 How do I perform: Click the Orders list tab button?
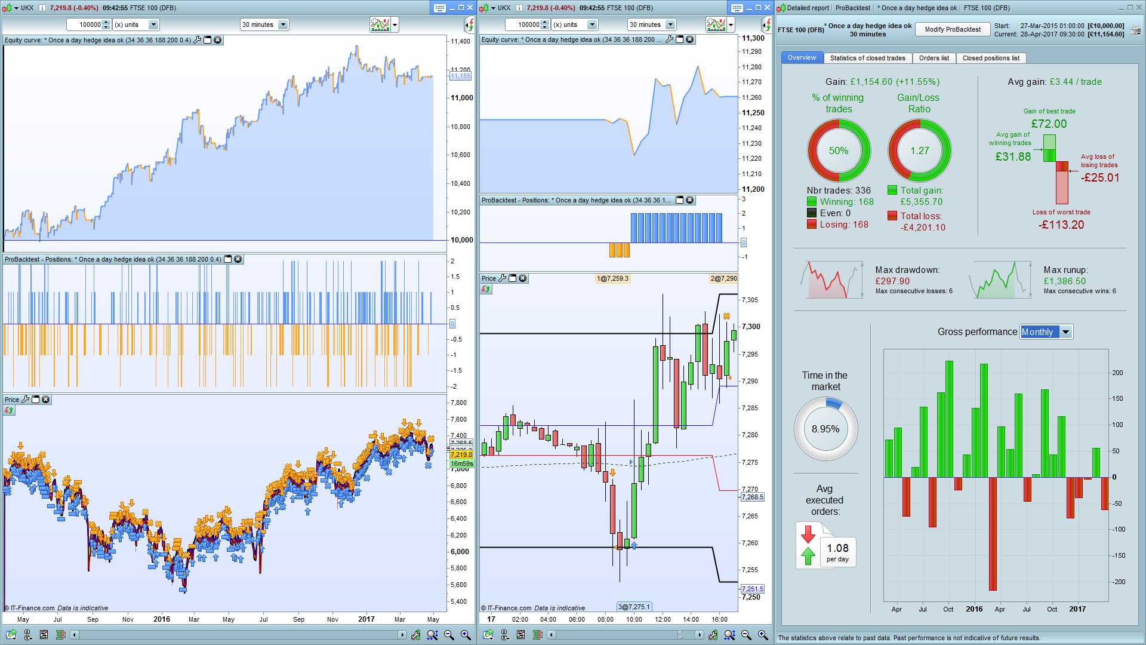click(x=934, y=58)
